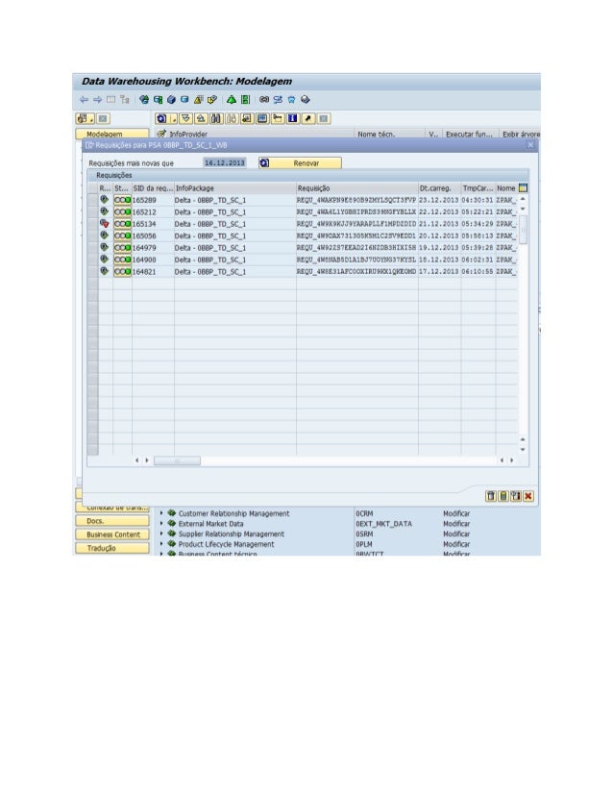Open the Docs. navigation tab

click(112, 521)
